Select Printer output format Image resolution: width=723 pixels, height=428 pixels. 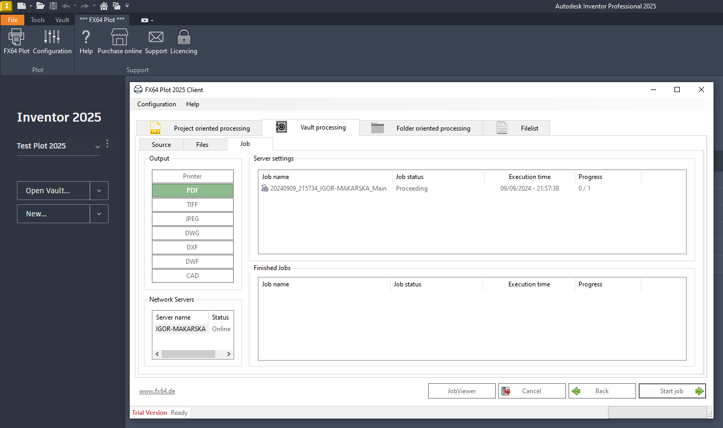192,176
